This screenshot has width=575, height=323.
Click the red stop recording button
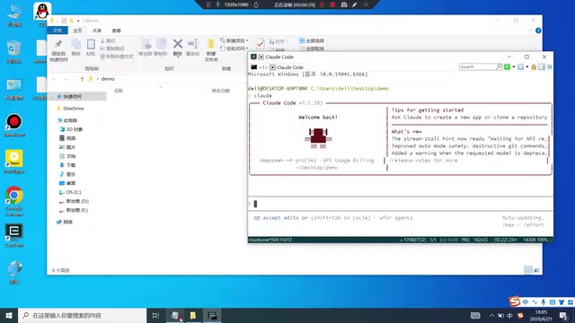332,4
